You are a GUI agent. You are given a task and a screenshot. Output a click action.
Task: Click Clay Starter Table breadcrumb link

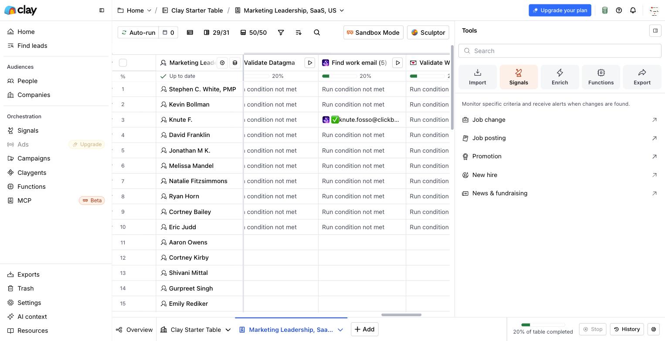point(192,10)
